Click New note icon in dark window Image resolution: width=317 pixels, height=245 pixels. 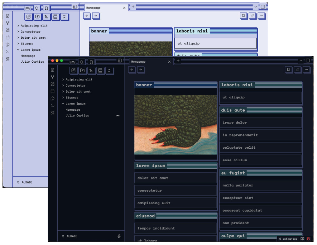[73, 70]
